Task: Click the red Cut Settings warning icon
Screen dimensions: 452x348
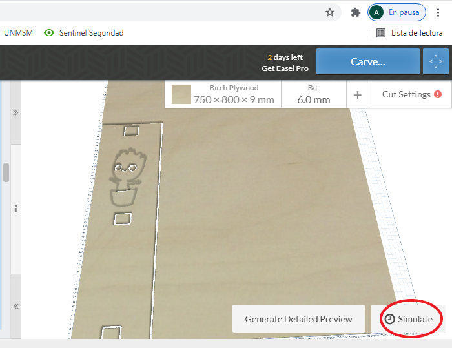Action: (438, 94)
